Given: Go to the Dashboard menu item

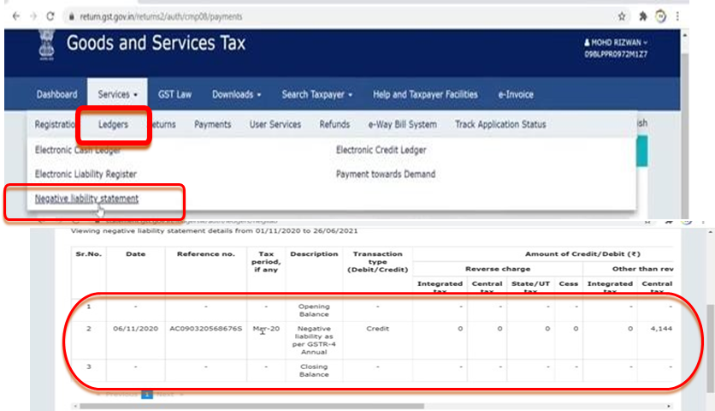Looking at the screenshot, I should 57,94.
